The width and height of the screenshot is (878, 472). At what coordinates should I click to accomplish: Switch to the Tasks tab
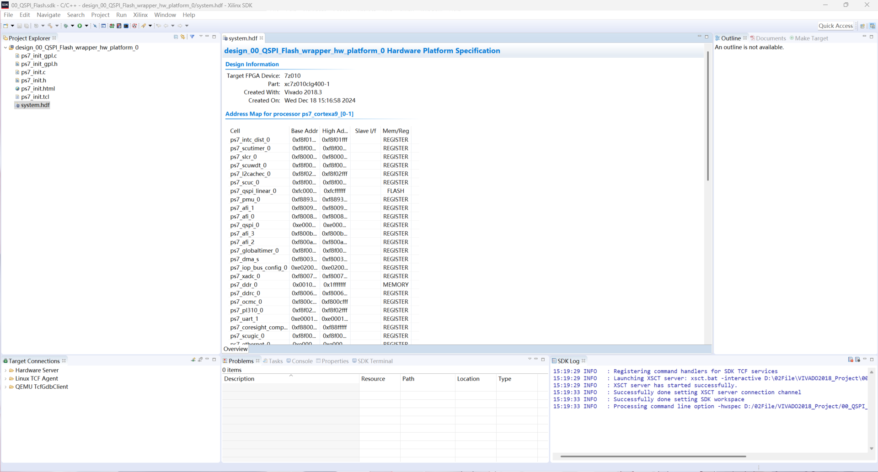pos(273,361)
